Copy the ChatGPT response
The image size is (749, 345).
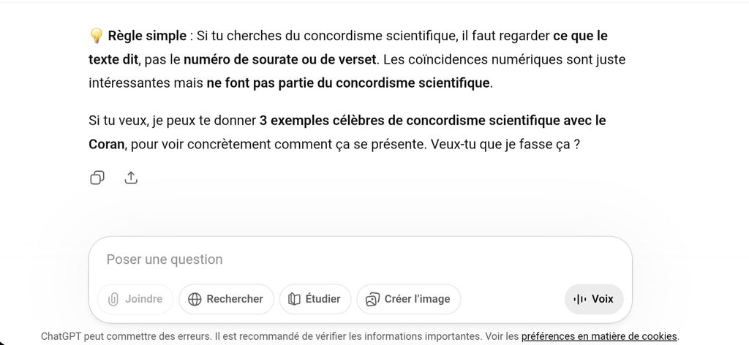(x=97, y=178)
